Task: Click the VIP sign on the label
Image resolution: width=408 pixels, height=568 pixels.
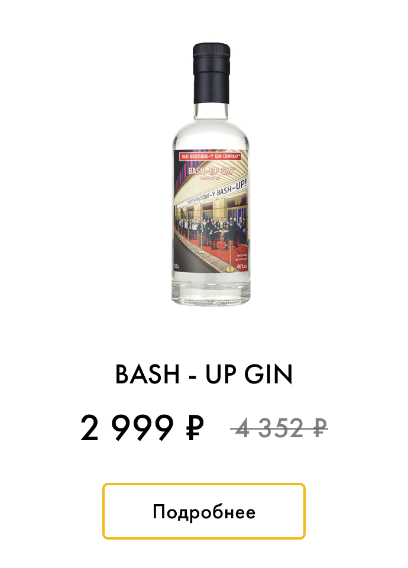Action: [x=238, y=202]
